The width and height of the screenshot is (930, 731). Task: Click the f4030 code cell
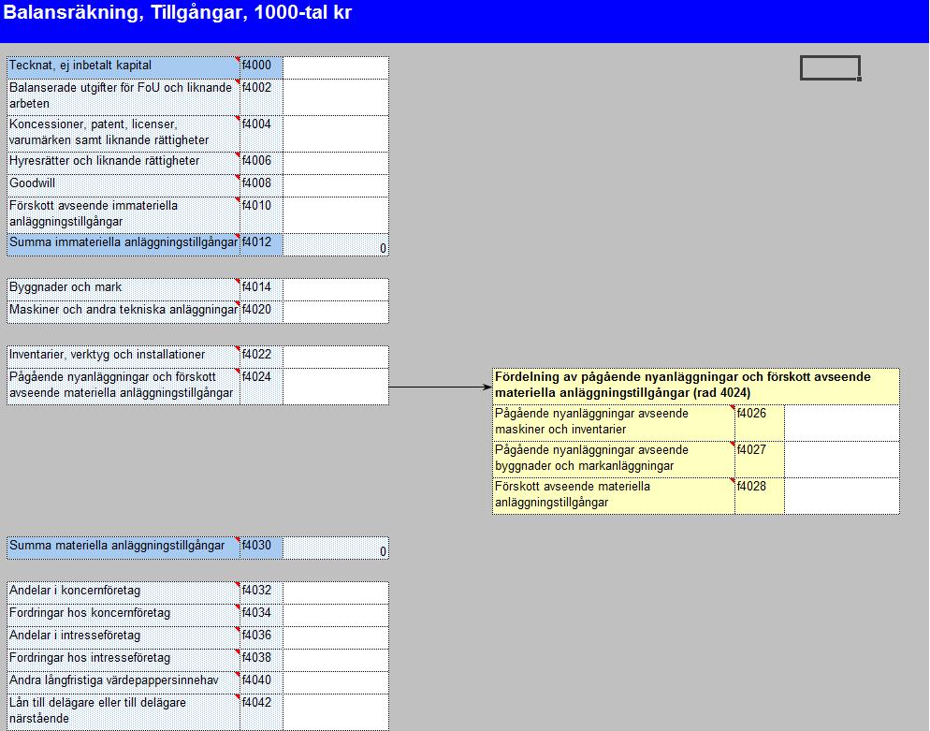(x=262, y=548)
